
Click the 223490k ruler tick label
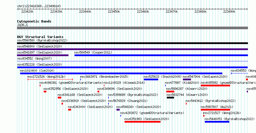229,12
